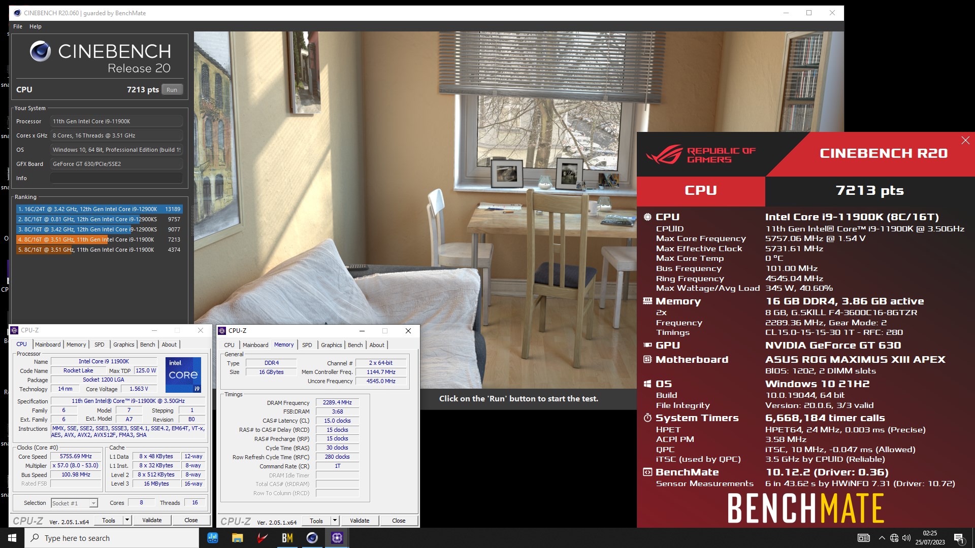Select ranking row 1 i9-12900K 13189
Image resolution: width=975 pixels, height=548 pixels.
coord(99,209)
